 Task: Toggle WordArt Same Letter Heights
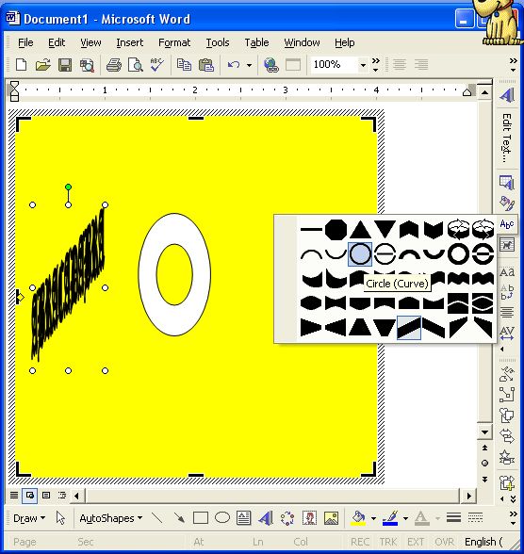tap(507, 271)
